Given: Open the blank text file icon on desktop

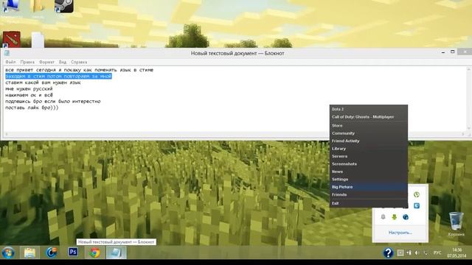Looking at the screenshot, I should coord(38,40).
